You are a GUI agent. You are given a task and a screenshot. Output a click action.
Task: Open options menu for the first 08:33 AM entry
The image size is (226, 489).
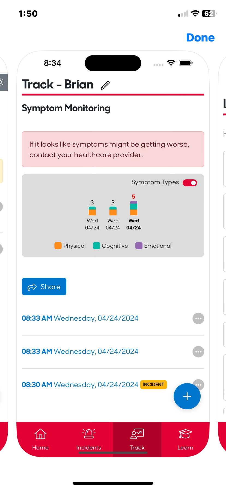point(198,318)
